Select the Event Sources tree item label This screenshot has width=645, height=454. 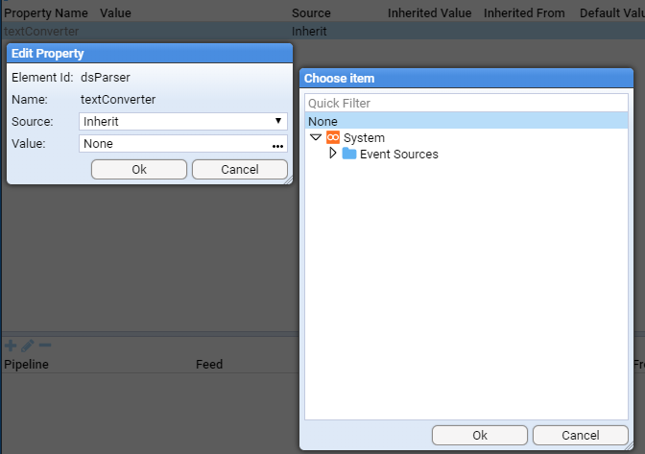tap(398, 154)
